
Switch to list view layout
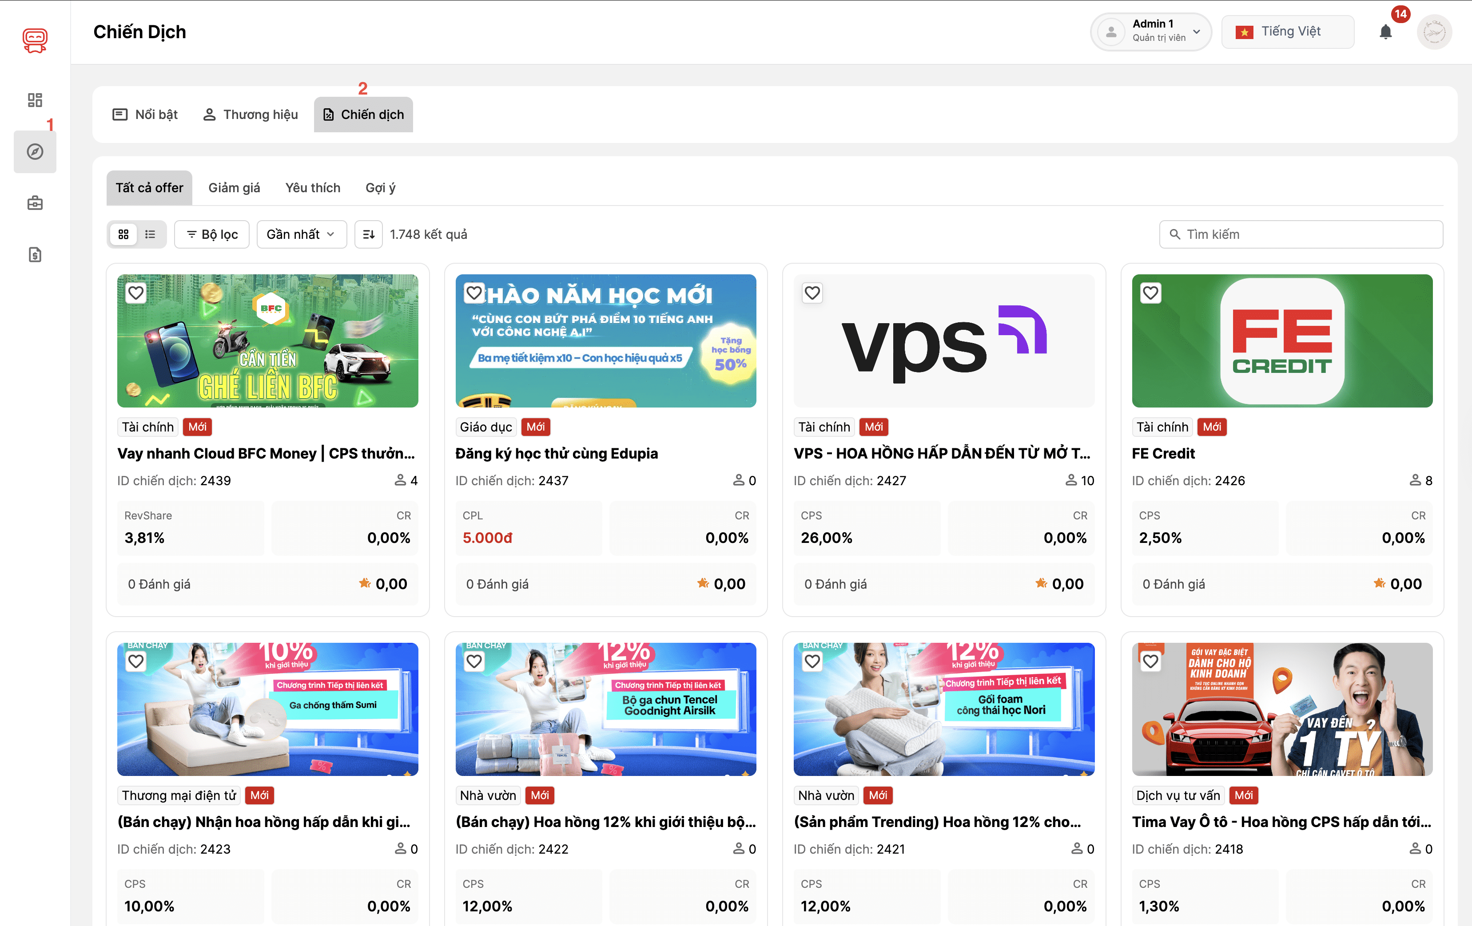click(x=151, y=234)
